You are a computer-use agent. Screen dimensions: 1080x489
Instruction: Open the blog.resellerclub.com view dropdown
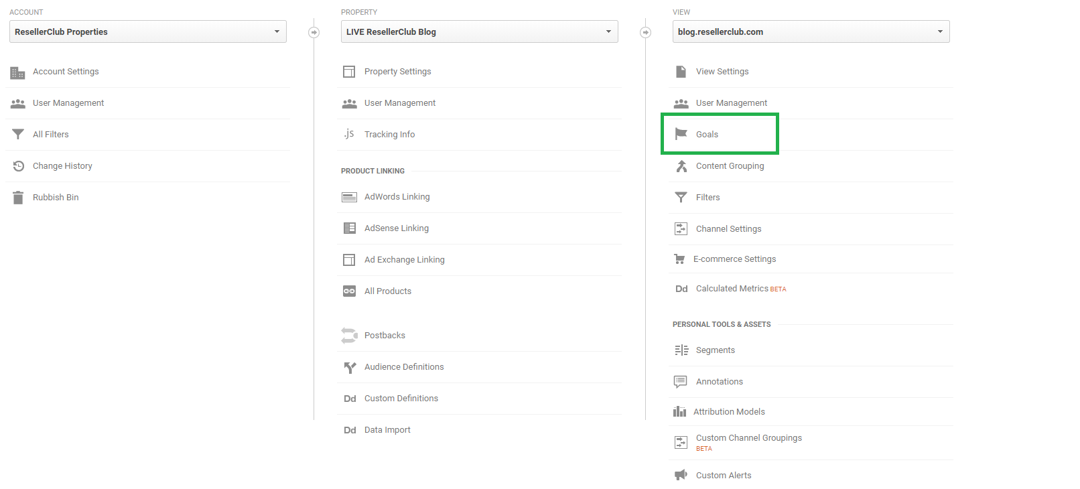click(x=811, y=31)
